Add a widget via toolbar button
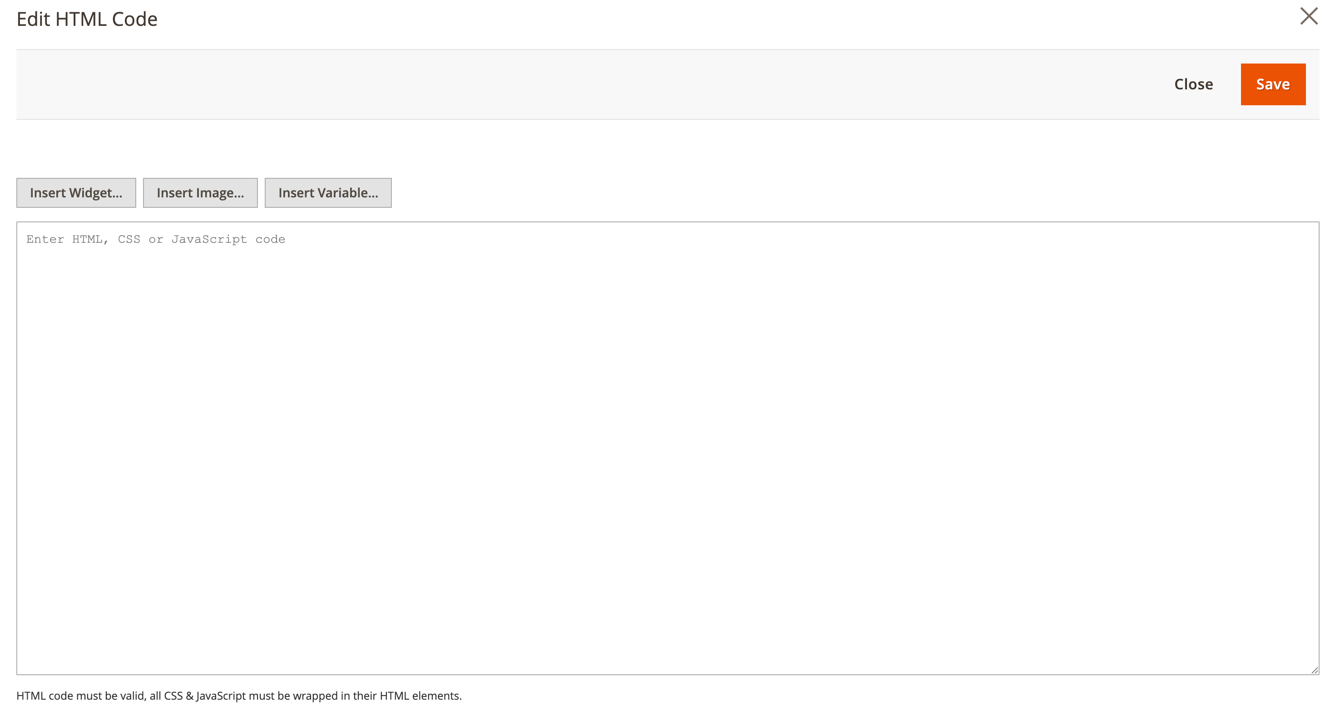Viewport: 1335px width, 726px height. pyautogui.click(x=76, y=193)
